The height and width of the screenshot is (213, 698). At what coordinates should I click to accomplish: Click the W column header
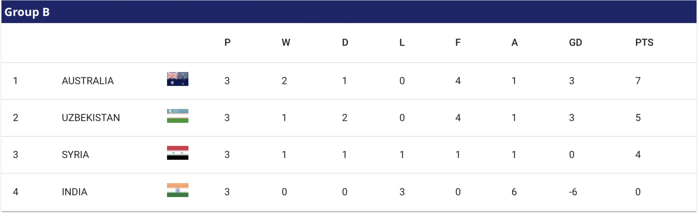286,43
